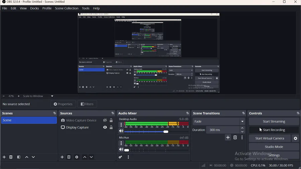Zoom in preview with plus icon
This screenshot has height=169, width=301.
click(x=18, y=96)
